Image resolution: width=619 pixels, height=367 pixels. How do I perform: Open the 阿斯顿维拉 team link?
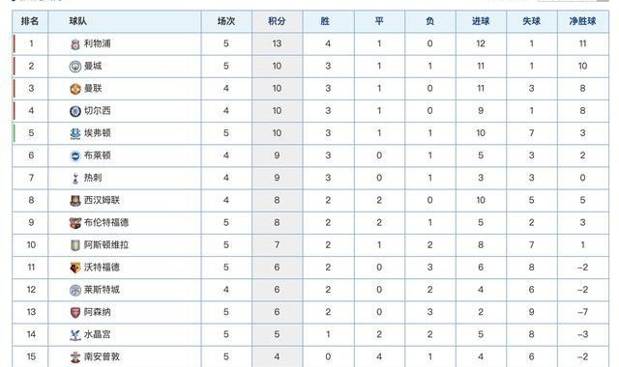click(x=106, y=245)
